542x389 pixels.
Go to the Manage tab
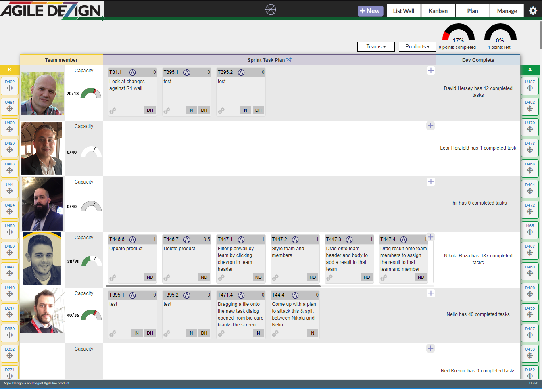(x=507, y=11)
